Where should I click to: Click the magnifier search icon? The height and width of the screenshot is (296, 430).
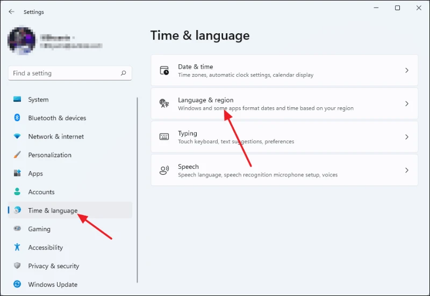[x=124, y=73]
